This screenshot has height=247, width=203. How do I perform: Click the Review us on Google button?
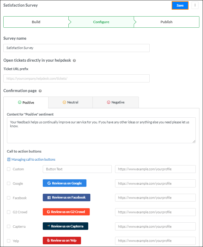pyautogui.click(x=64, y=183)
